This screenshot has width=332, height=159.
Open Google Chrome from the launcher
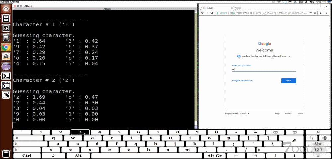6,47
